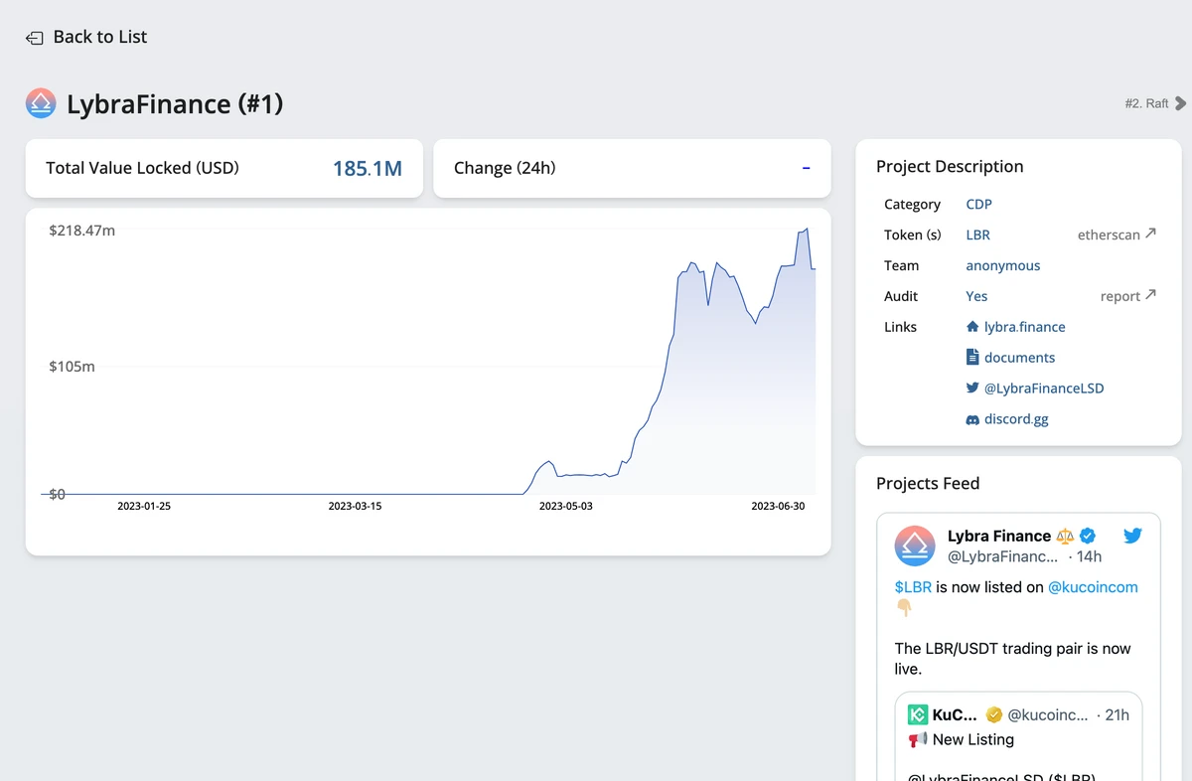This screenshot has height=781, width=1192.
Task: Click the peak of the TVL chart line
Action: pos(807,230)
